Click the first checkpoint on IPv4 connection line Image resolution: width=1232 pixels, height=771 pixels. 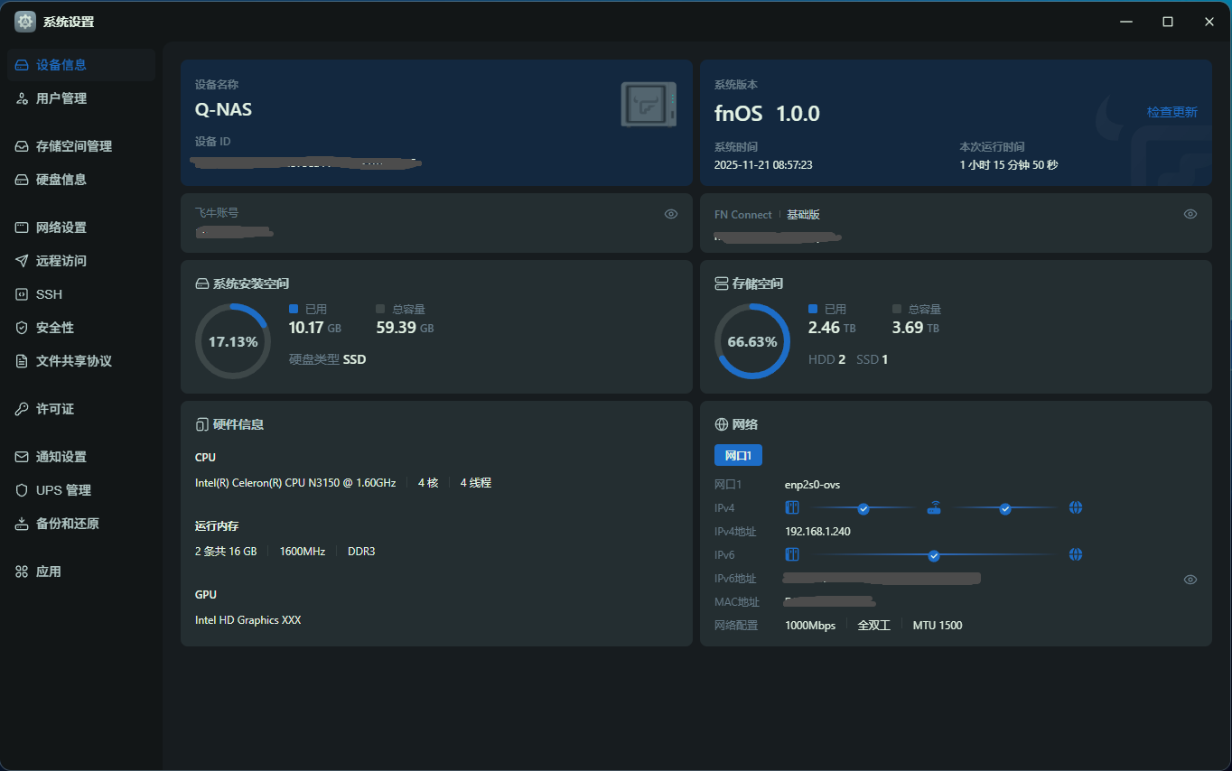click(x=863, y=508)
